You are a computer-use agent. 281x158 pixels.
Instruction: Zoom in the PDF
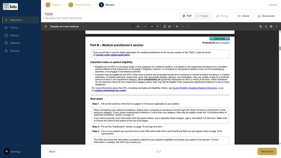[158, 27]
